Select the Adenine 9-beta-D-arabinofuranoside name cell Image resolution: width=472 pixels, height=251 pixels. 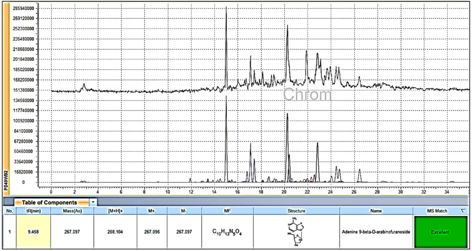[x=376, y=232]
